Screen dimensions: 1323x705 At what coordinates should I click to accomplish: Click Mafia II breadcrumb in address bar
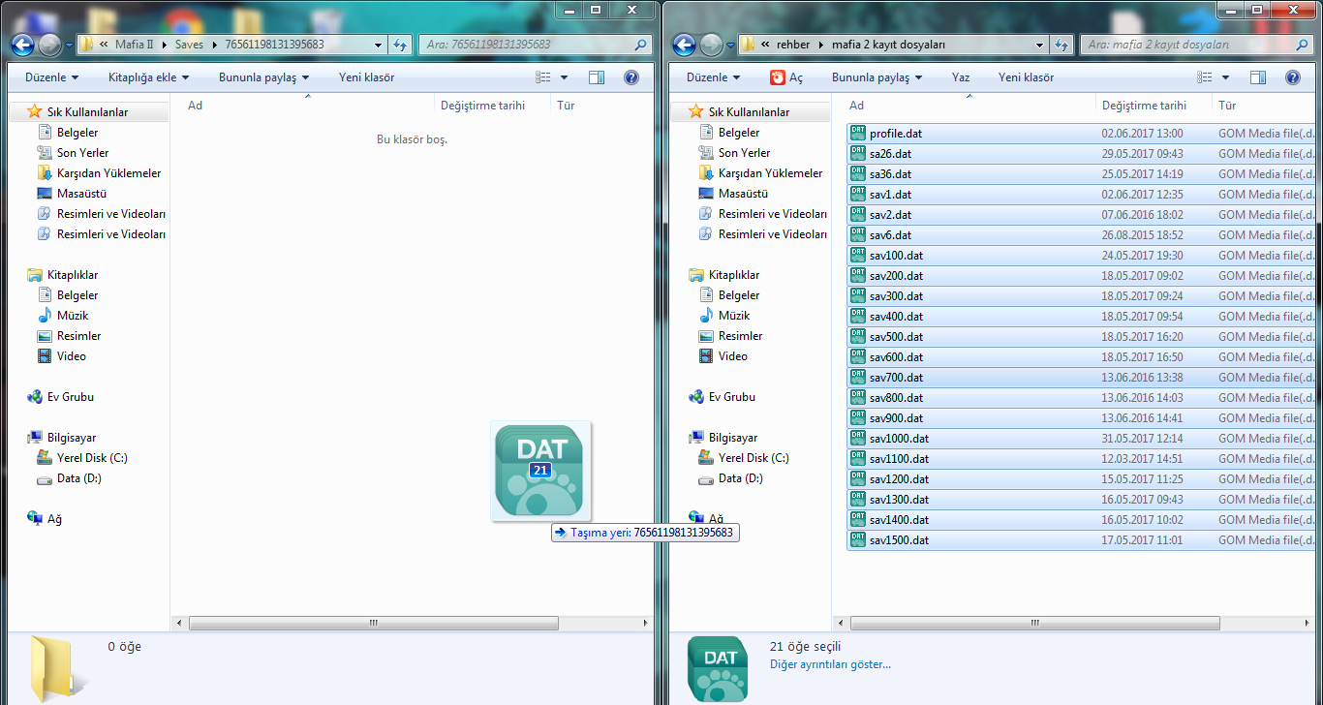click(x=134, y=45)
